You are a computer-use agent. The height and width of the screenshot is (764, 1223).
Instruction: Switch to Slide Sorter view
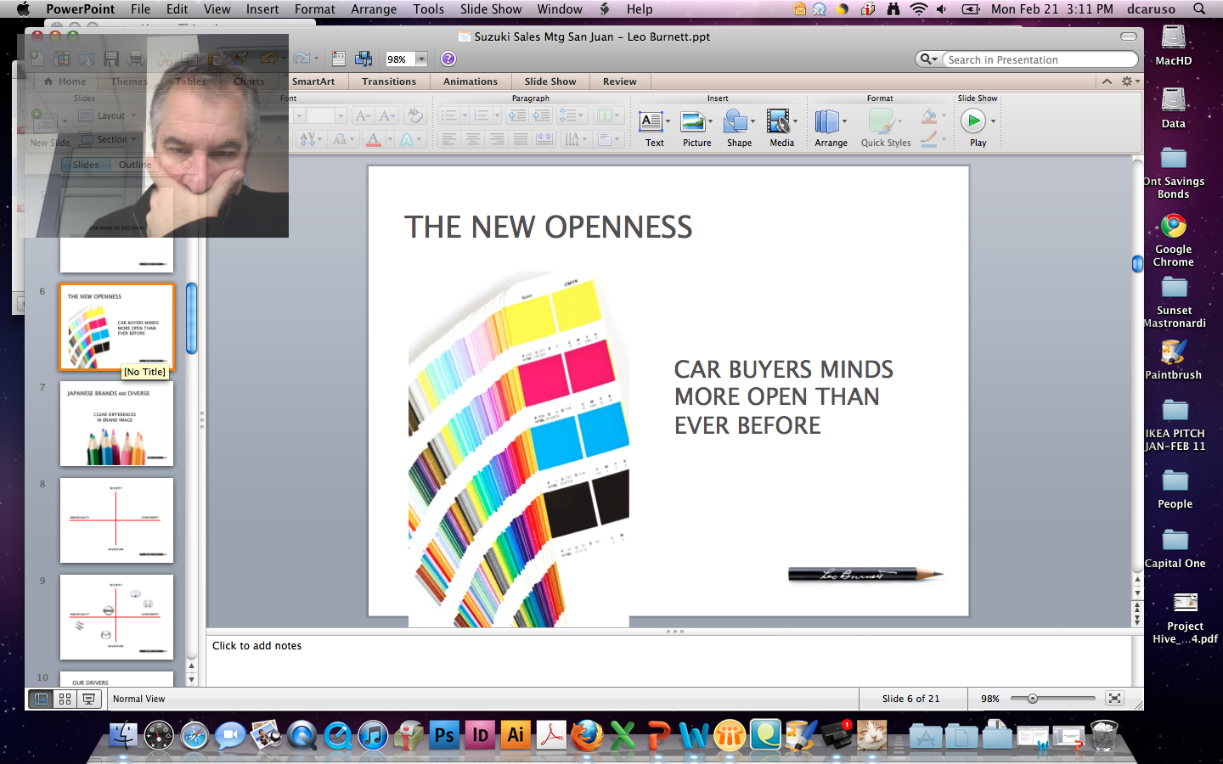(65, 699)
